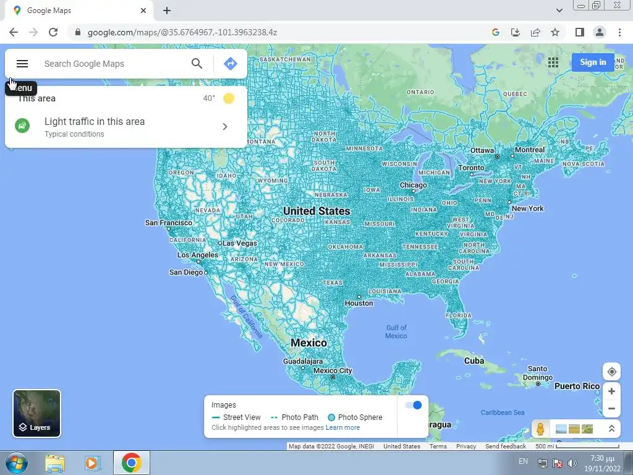633x475 pixels.
Task: Click the address bar URL
Action: 182,32
